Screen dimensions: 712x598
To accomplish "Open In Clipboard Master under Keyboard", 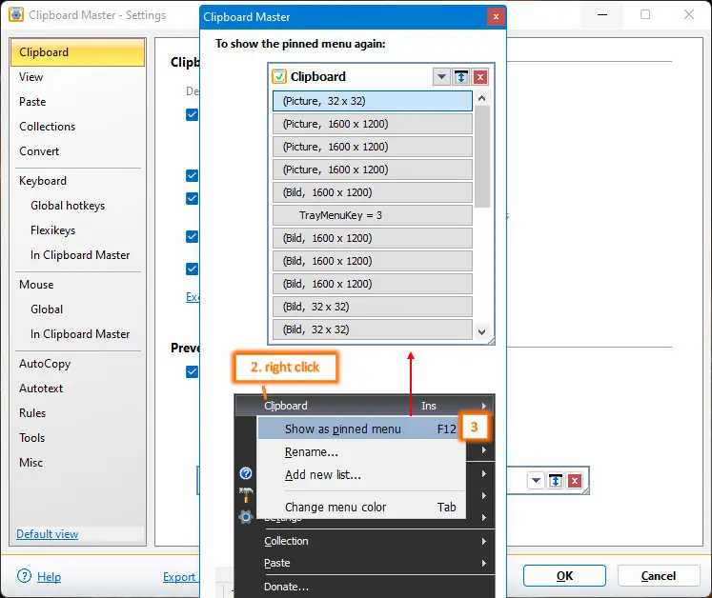I will (x=80, y=255).
